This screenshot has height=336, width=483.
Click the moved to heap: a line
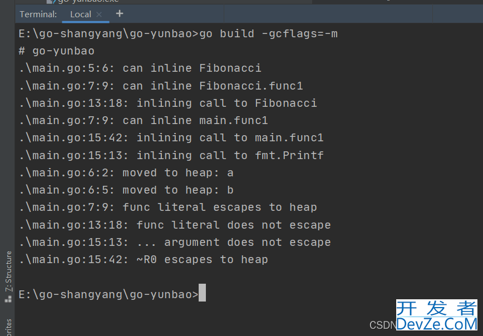[126, 173]
